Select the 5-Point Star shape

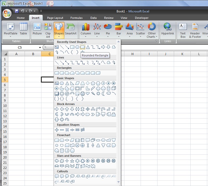point(72,161)
